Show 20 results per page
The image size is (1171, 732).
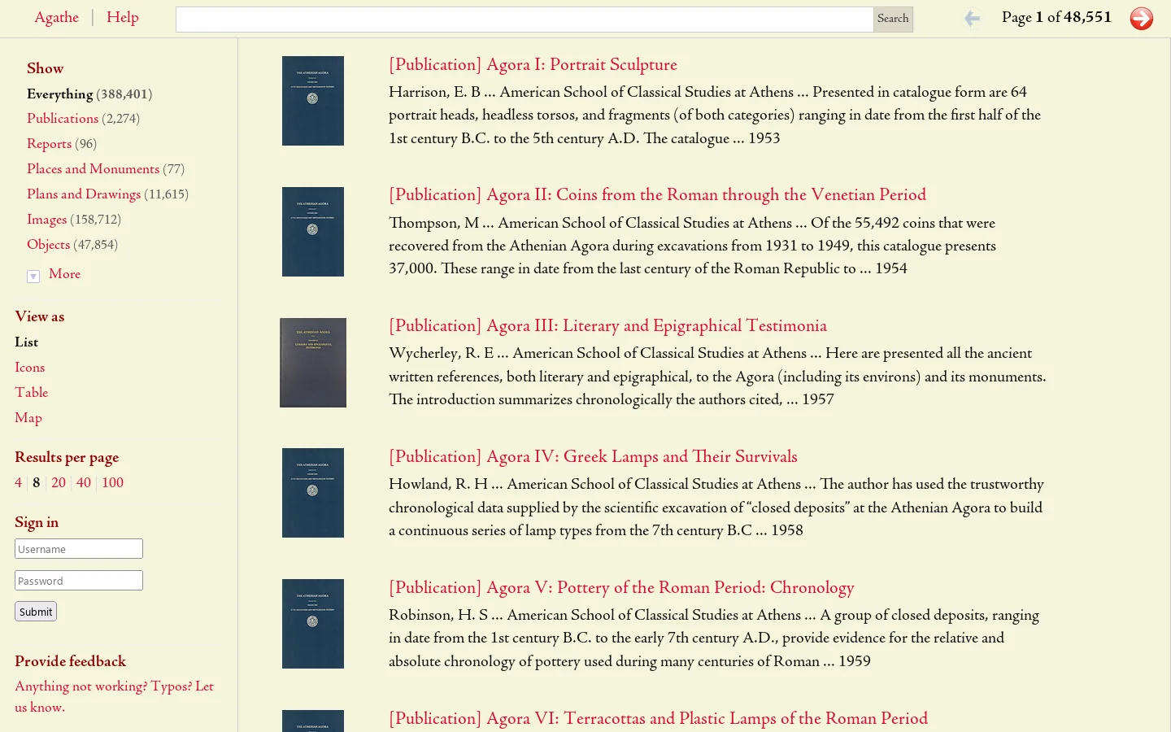coord(59,483)
